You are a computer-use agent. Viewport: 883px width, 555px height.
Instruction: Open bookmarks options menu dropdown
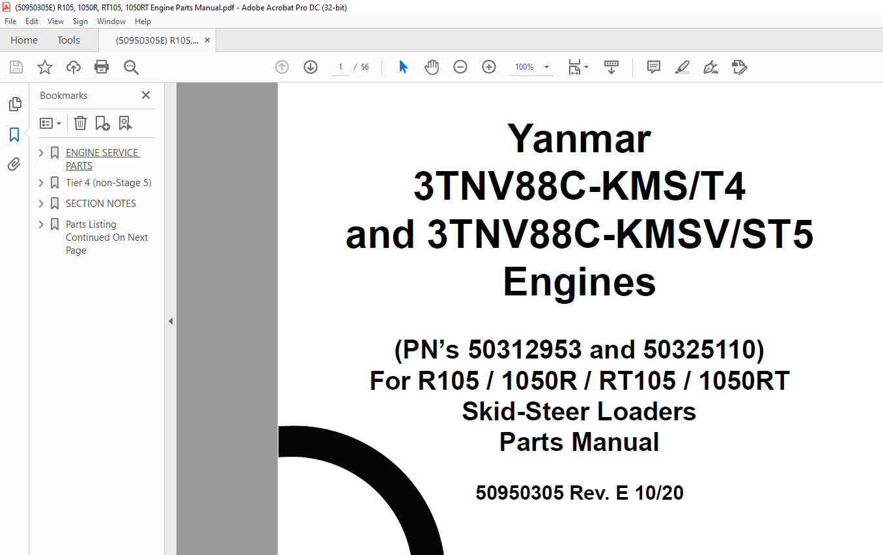[50, 123]
